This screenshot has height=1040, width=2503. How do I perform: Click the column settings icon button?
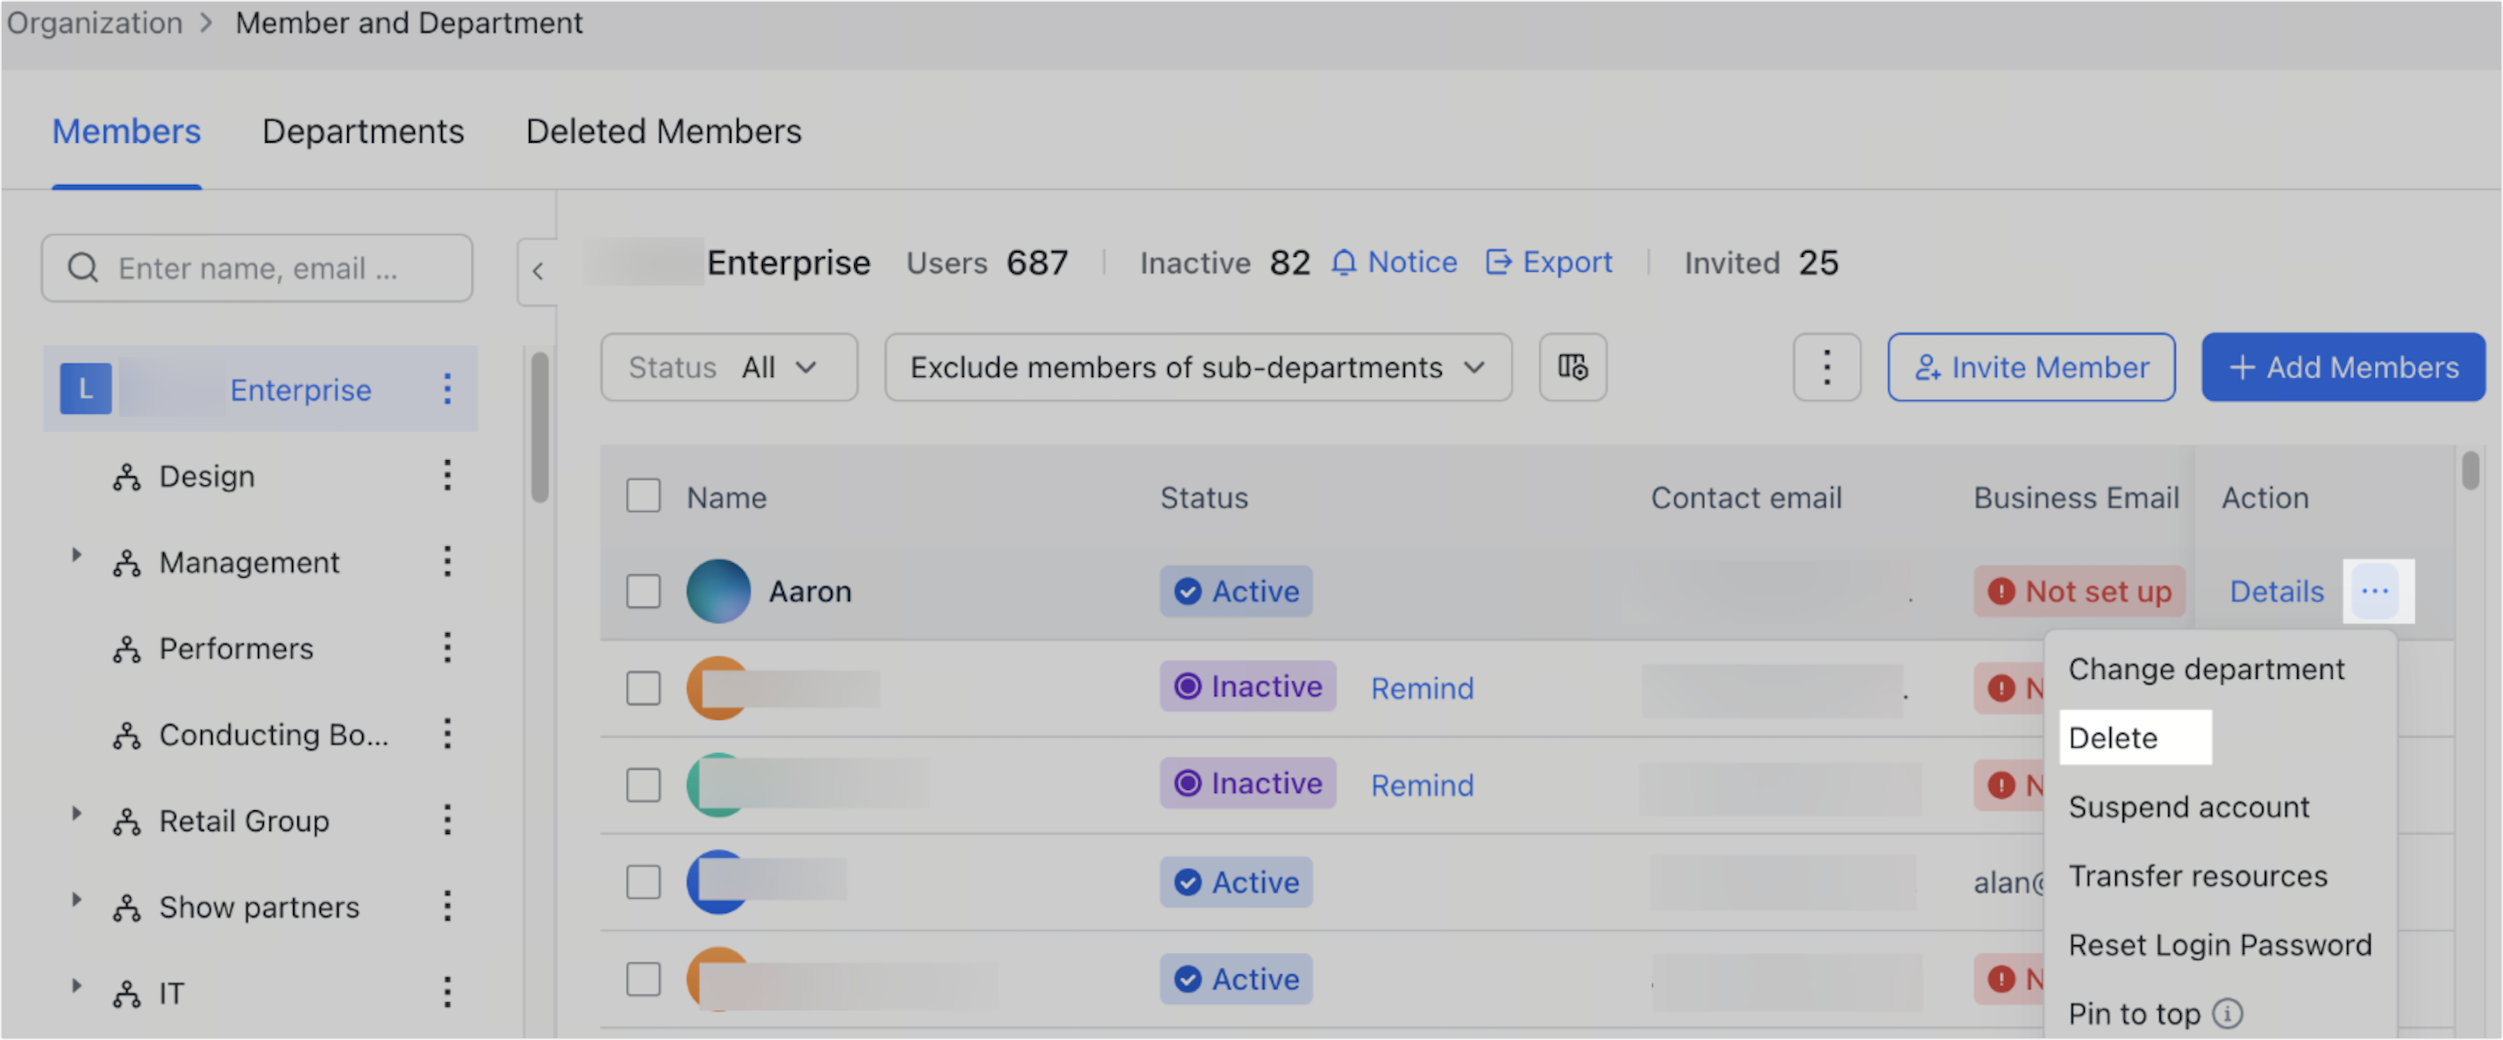click(x=1572, y=367)
